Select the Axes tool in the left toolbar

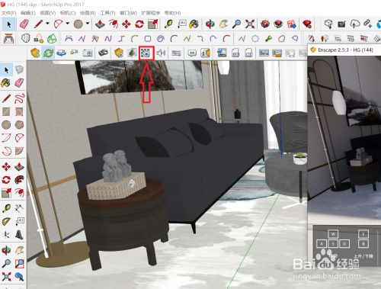(6, 235)
